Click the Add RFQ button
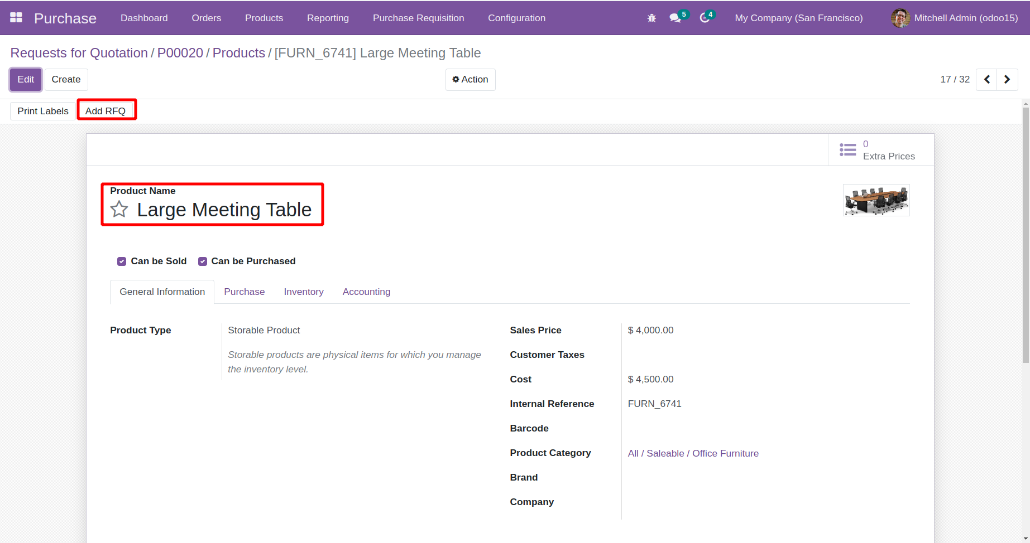This screenshot has width=1030, height=543. [106, 111]
